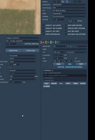
Task: Add a unit with the plus button
Action: click(63, 2)
